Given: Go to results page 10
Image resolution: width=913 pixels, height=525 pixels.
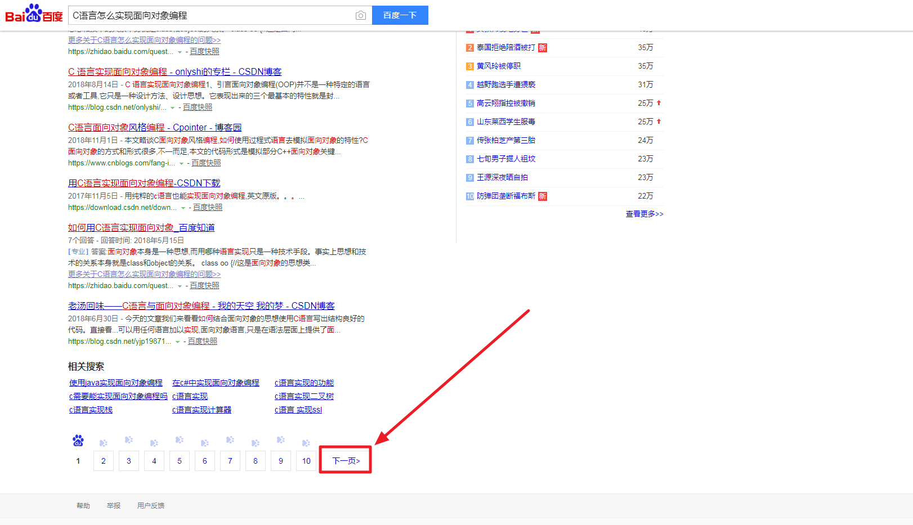Looking at the screenshot, I should tap(306, 461).
